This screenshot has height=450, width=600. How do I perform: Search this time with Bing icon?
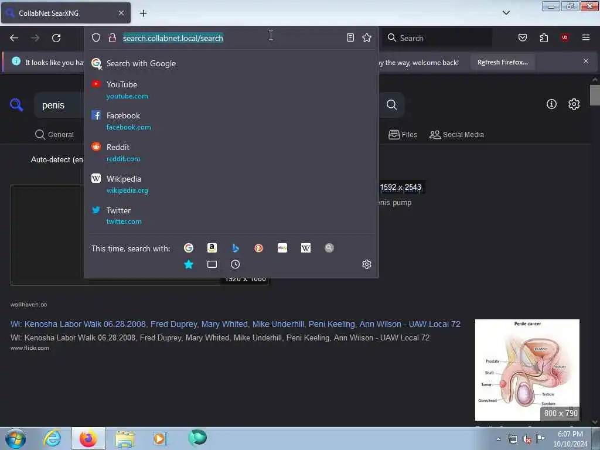(x=236, y=248)
